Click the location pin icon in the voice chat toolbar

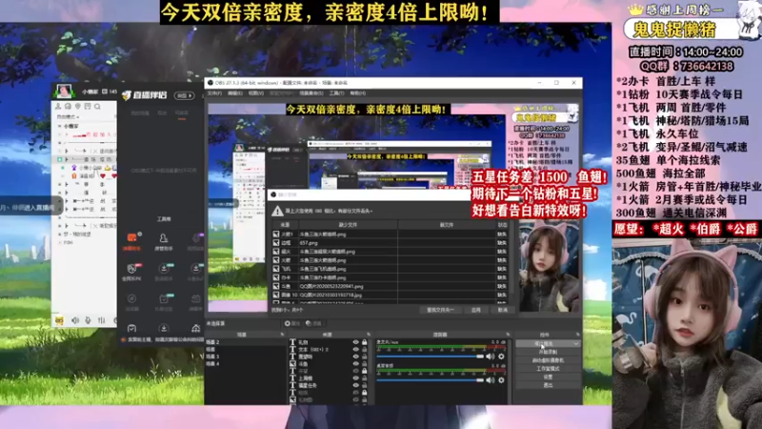78,107
